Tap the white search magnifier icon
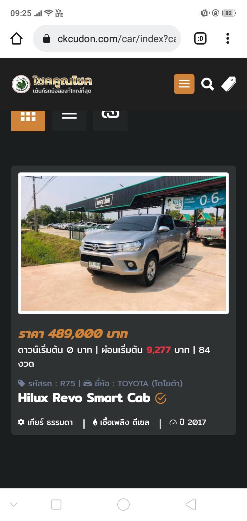 click(207, 84)
